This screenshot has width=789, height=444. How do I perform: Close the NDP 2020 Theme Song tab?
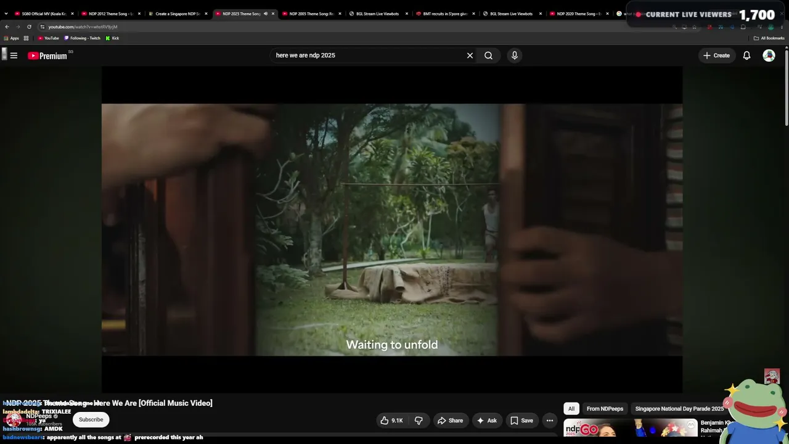tap(607, 14)
